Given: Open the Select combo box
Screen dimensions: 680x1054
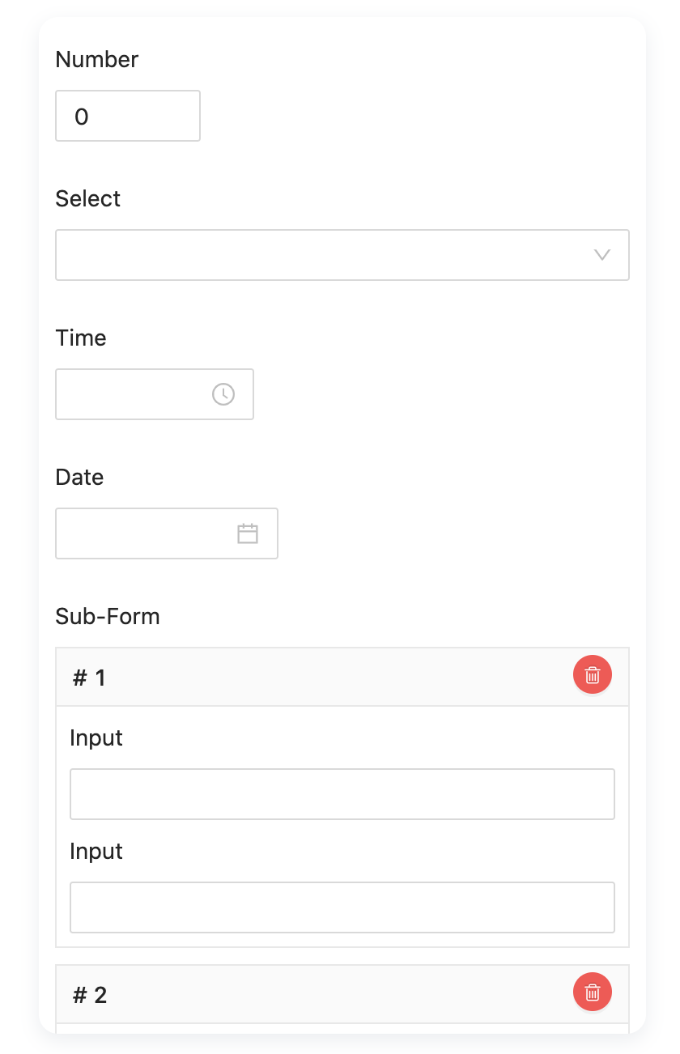Looking at the screenshot, I should [342, 255].
